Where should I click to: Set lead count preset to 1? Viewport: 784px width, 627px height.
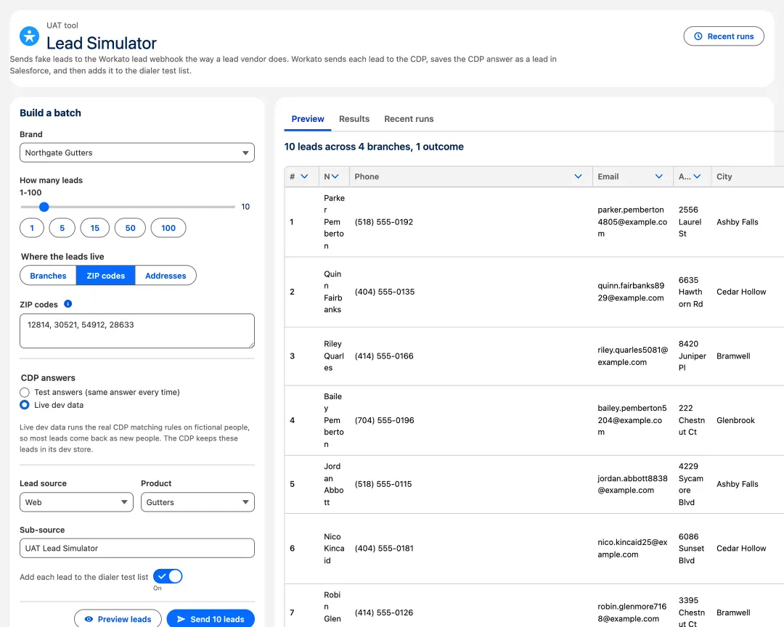point(32,228)
